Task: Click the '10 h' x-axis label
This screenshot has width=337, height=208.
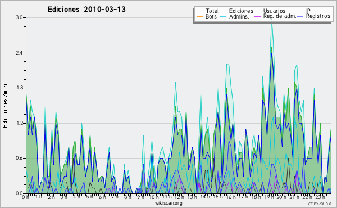Action: pos(154,197)
